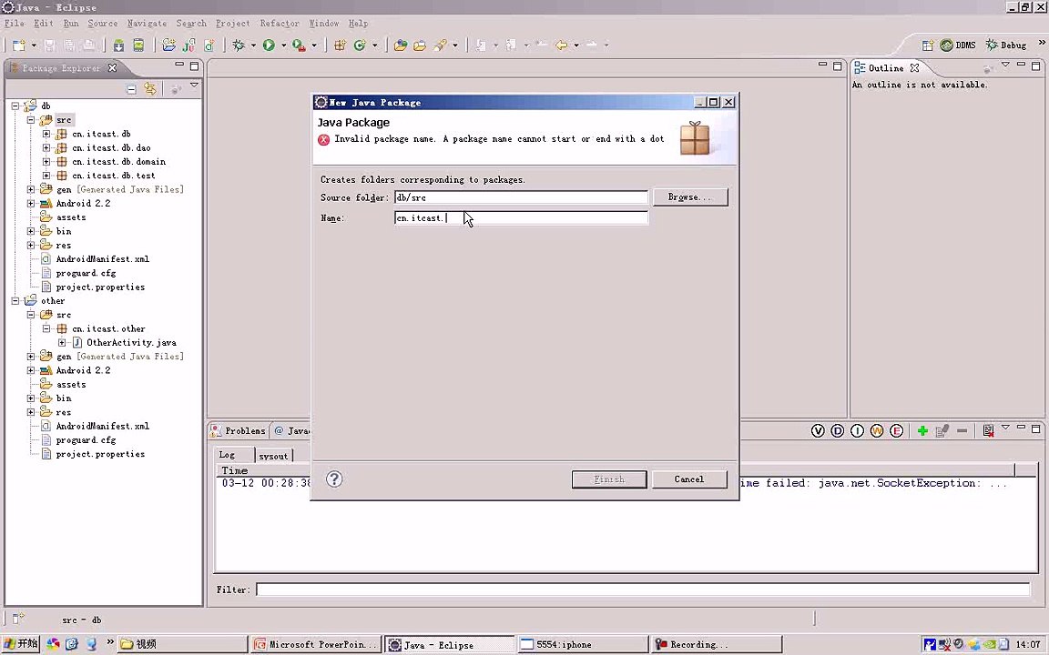Click the Finish button in dialog

point(609,479)
